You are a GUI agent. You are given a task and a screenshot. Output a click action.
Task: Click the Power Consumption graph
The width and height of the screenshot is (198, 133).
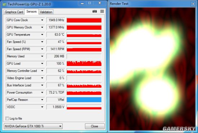click(x=84, y=92)
